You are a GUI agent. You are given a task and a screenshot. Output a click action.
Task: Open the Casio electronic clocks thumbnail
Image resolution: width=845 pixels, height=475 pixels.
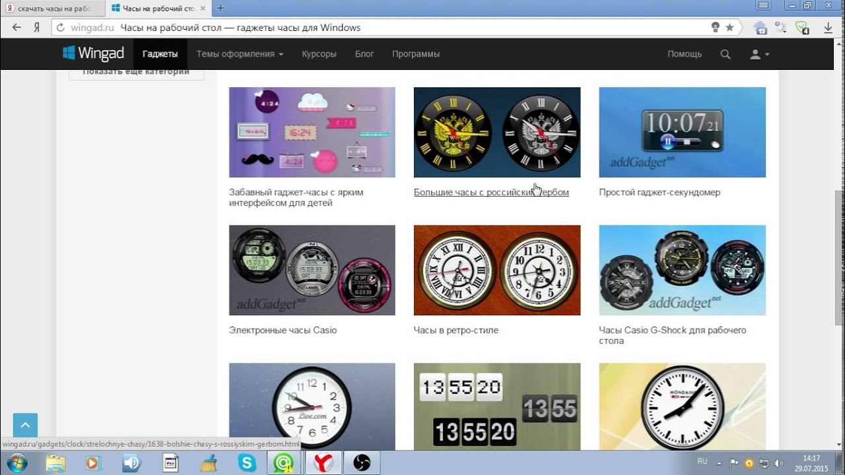(312, 270)
